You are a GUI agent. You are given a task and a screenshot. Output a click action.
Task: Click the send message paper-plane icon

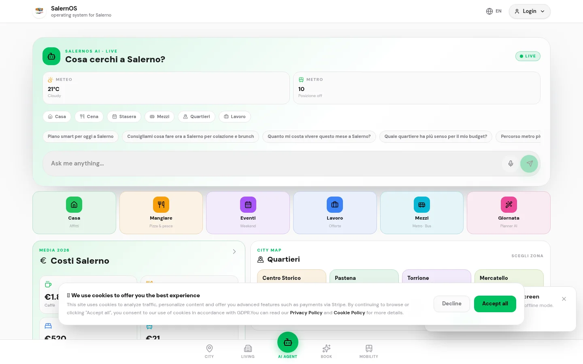tap(529, 164)
